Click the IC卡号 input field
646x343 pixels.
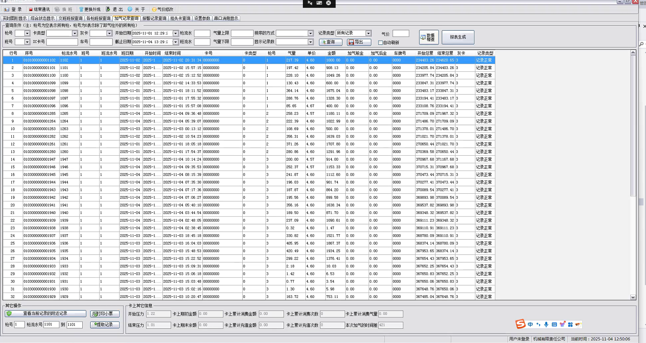click(x=62, y=42)
